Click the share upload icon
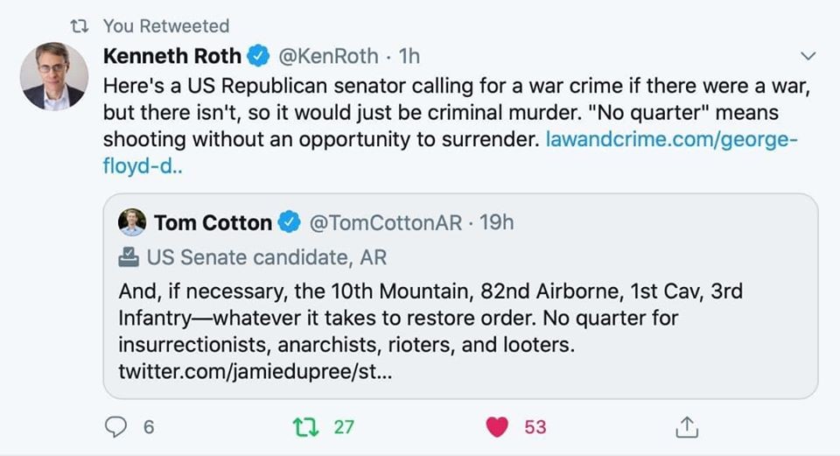 pyautogui.click(x=688, y=426)
